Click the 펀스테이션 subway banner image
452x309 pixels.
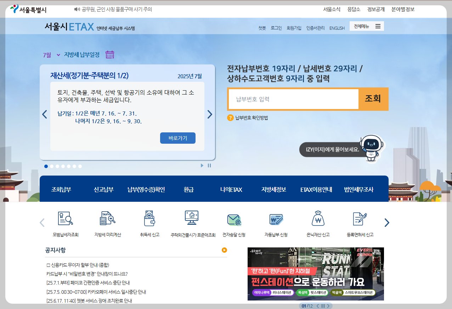[x=316, y=274]
